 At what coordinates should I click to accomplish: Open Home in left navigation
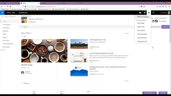(x=5, y=21)
